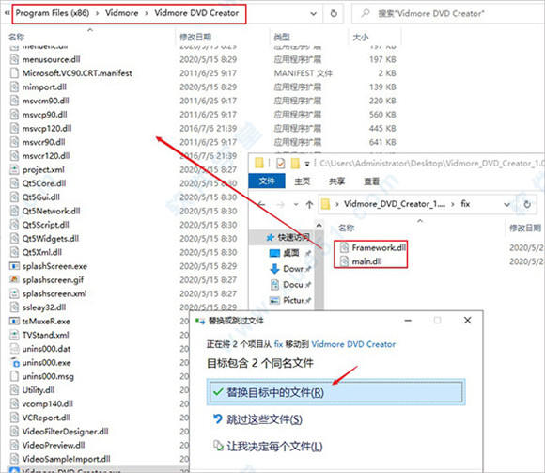Click Program Files (x86) breadcrumb
The image size is (545, 473).
tap(53, 13)
